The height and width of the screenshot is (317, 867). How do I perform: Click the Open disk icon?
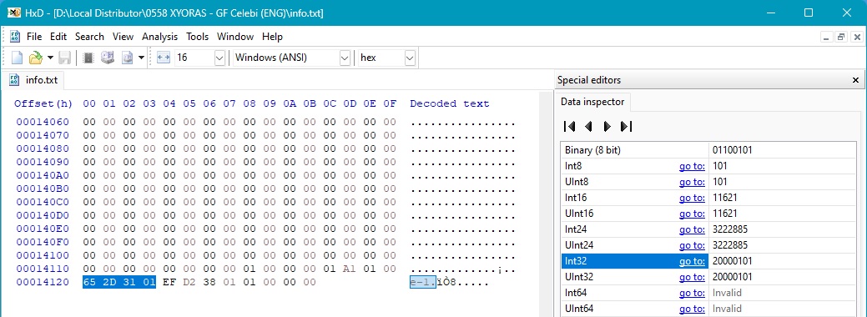[108, 58]
